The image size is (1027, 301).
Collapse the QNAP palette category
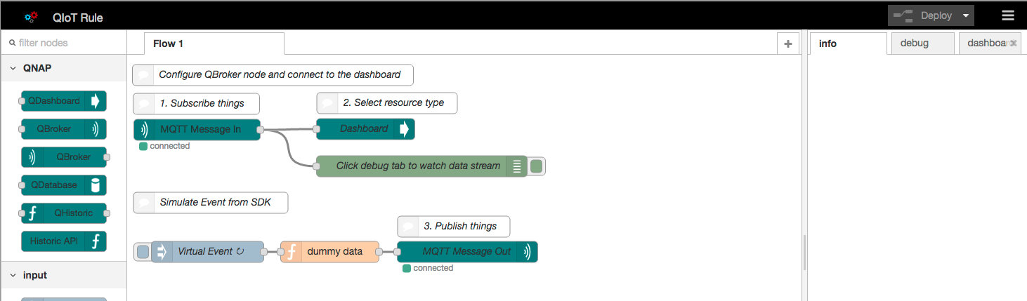pyautogui.click(x=13, y=69)
